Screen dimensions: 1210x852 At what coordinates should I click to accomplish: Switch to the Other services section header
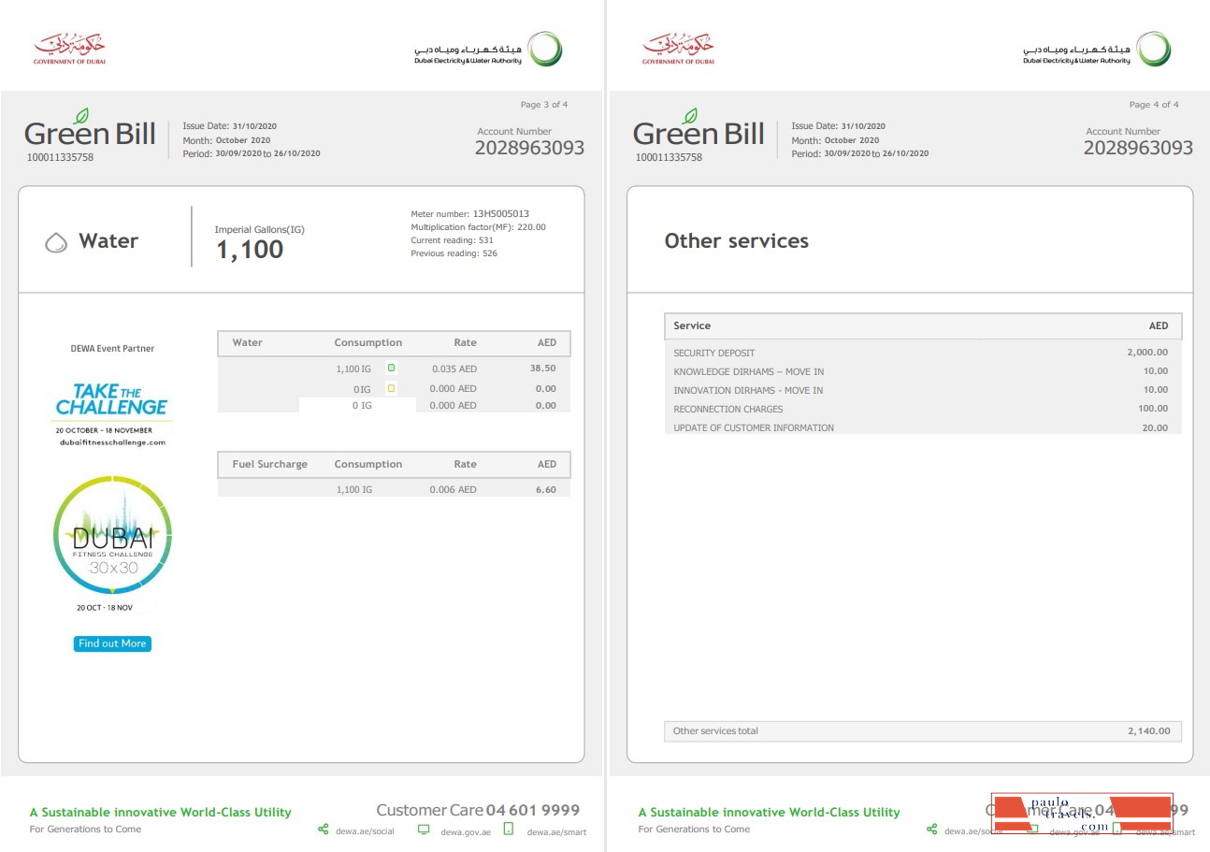point(736,240)
